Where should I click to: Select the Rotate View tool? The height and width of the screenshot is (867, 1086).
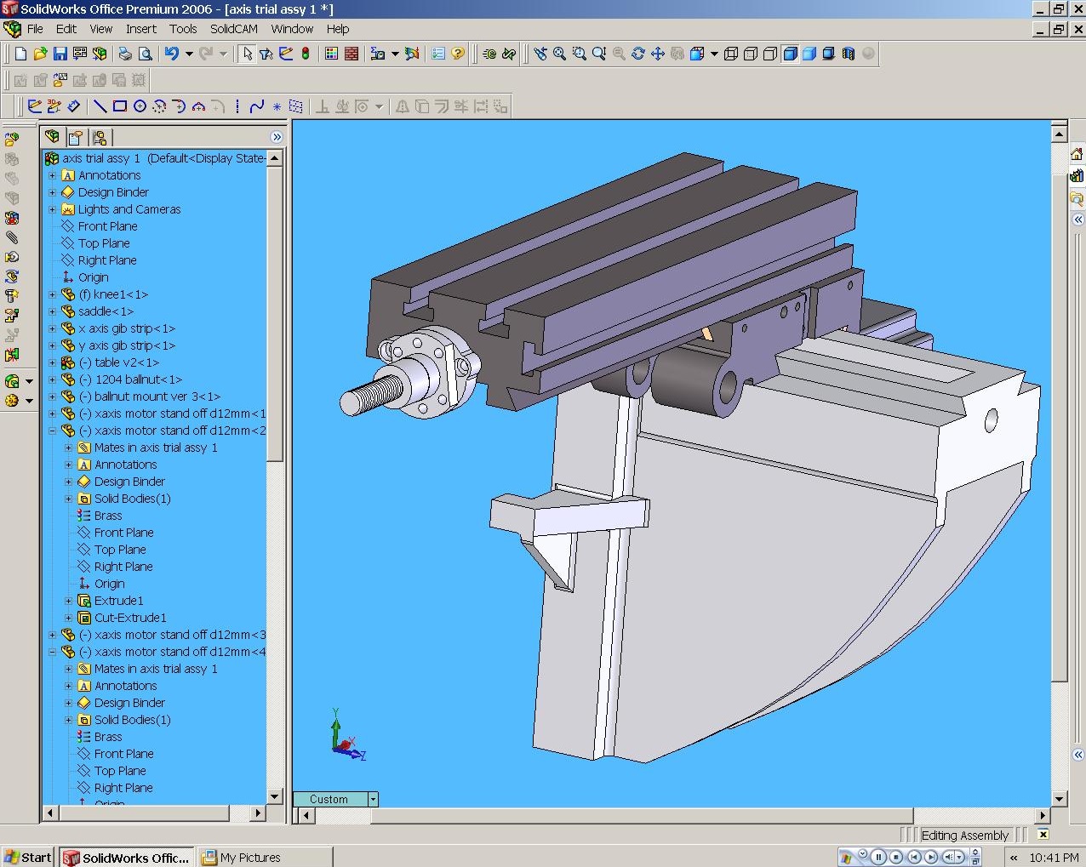tap(637, 54)
